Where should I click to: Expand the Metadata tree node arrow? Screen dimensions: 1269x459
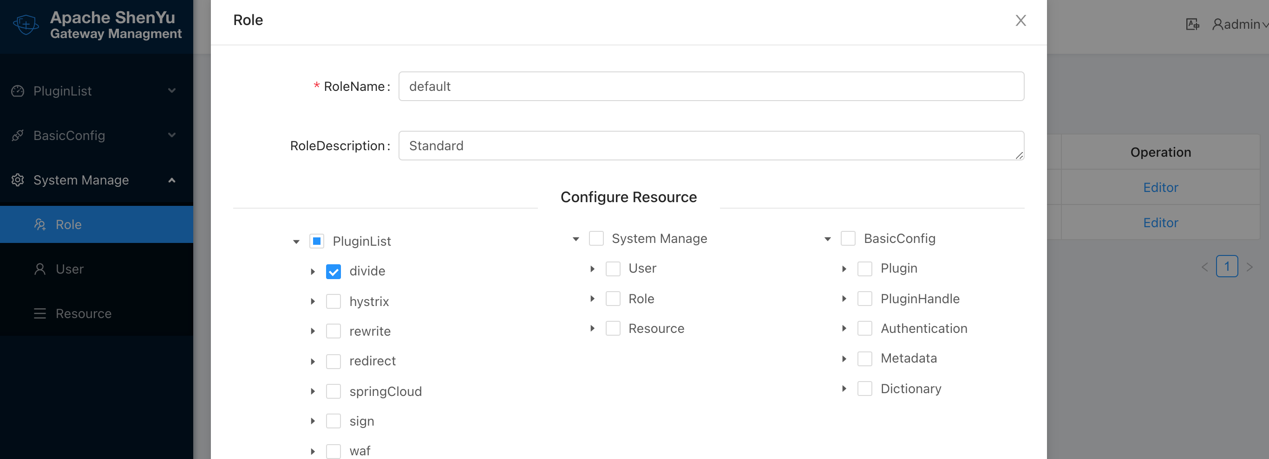coord(844,359)
